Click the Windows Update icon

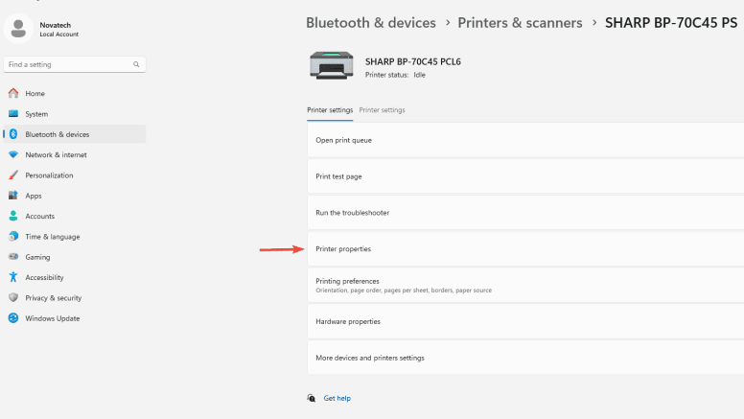13,318
